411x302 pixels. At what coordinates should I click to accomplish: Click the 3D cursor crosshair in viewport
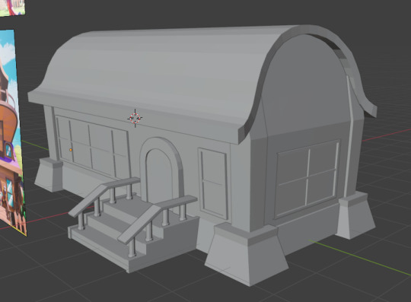point(135,118)
